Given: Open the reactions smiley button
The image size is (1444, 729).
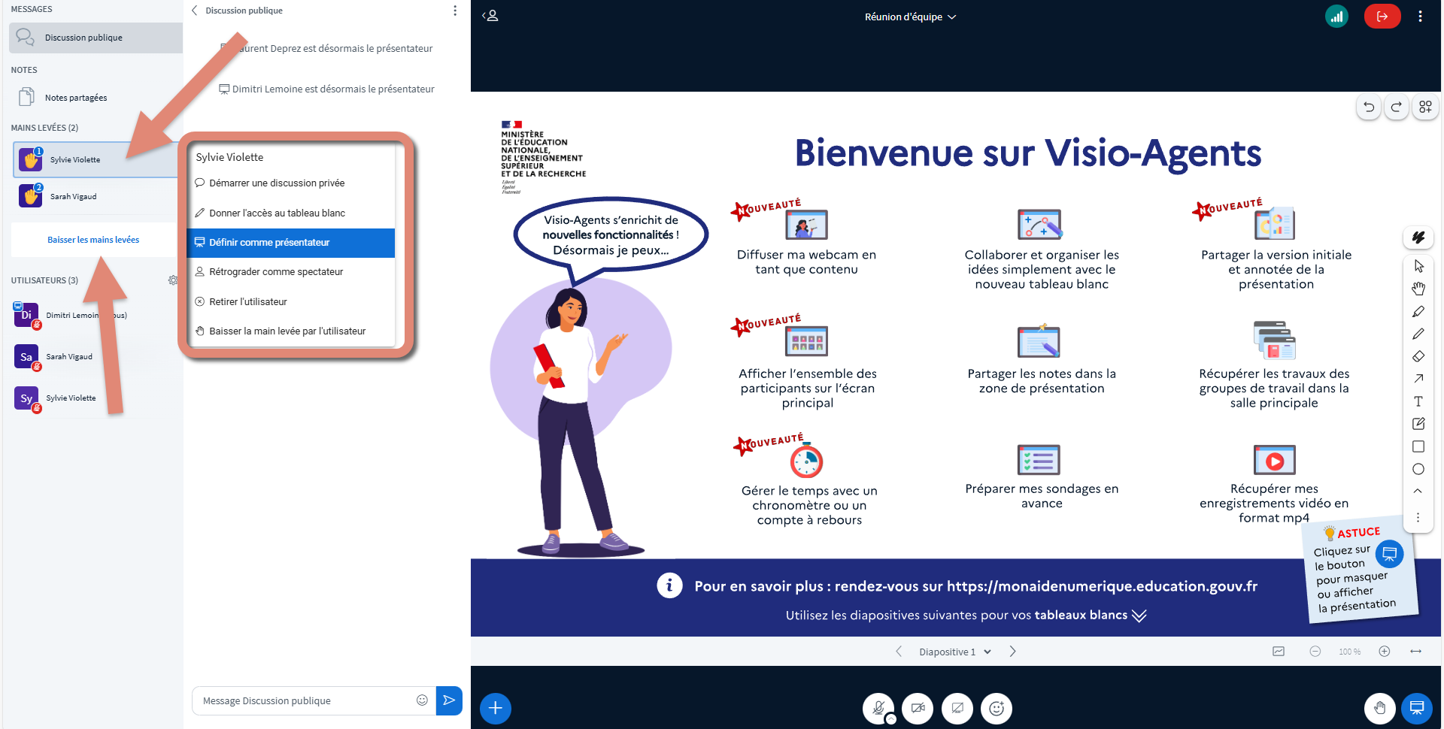Looking at the screenshot, I should (997, 708).
